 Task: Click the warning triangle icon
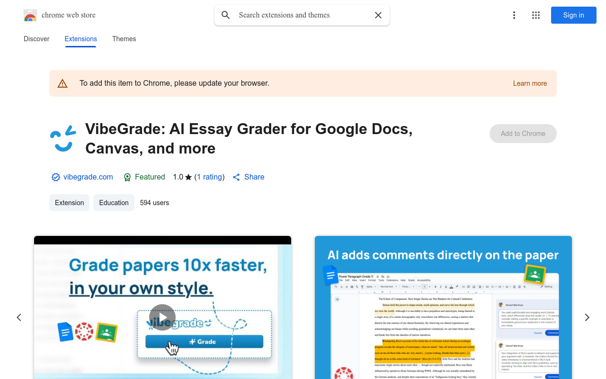tap(62, 83)
